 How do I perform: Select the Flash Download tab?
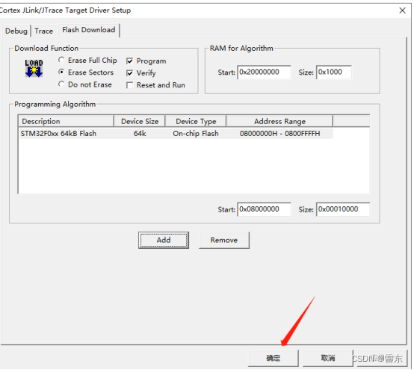89,30
